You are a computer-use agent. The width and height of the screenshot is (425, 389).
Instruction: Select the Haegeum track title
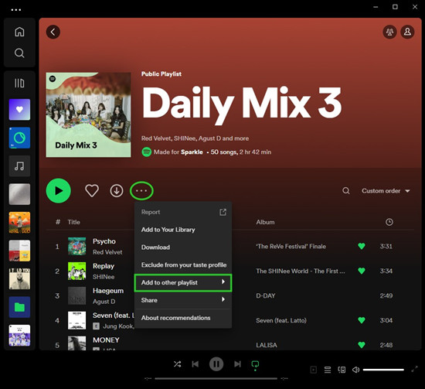click(x=108, y=291)
